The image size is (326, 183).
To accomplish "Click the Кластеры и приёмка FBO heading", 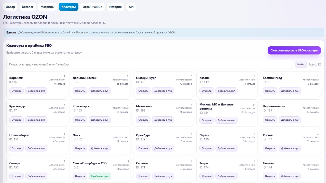I will pos(29,46).
